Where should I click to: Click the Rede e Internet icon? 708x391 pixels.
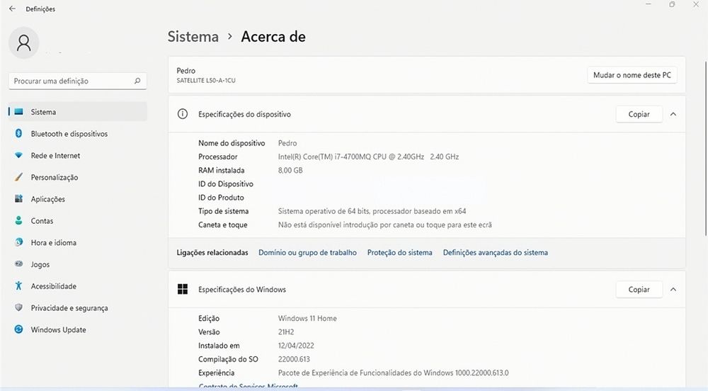coord(18,156)
